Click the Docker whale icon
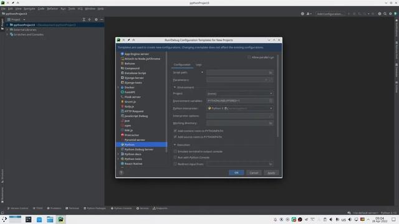 coord(122,87)
